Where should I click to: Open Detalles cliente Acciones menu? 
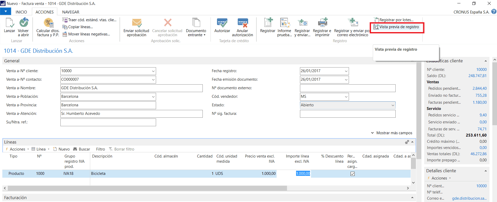coord(439,178)
